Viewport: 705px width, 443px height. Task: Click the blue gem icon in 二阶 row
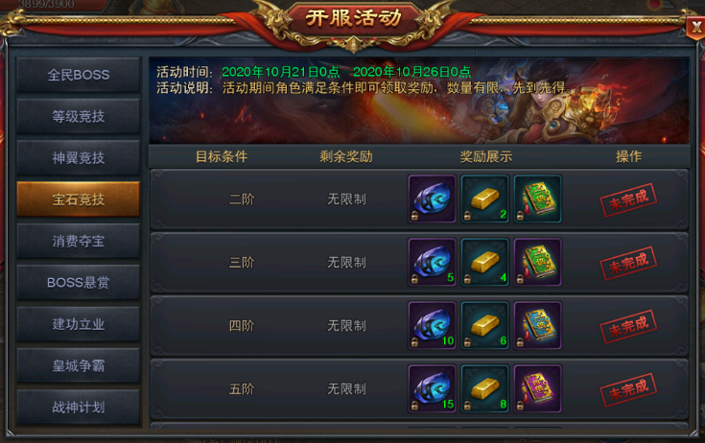coord(432,199)
